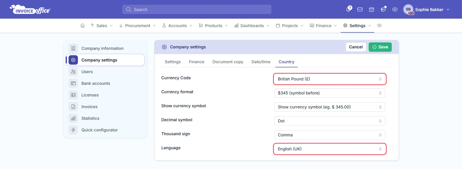The image size is (462, 169).
Task: Select the Country tab
Action: pyautogui.click(x=286, y=62)
